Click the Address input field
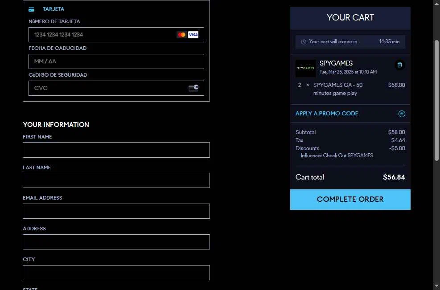The width and height of the screenshot is (440, 290). click(x=116, y=242)
